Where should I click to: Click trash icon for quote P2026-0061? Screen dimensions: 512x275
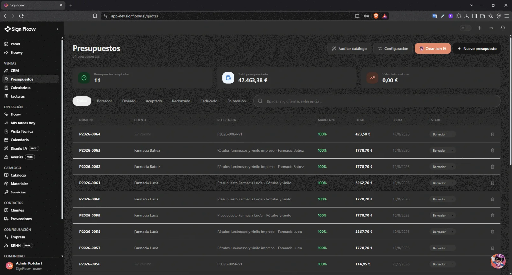pos(492,183)
